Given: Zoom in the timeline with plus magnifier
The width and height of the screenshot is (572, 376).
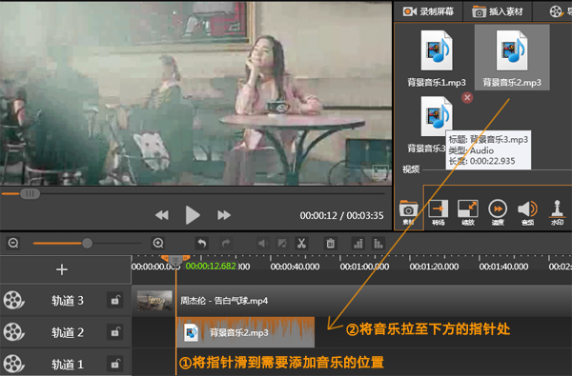Looking at the screenshot, I should point(158,243).
